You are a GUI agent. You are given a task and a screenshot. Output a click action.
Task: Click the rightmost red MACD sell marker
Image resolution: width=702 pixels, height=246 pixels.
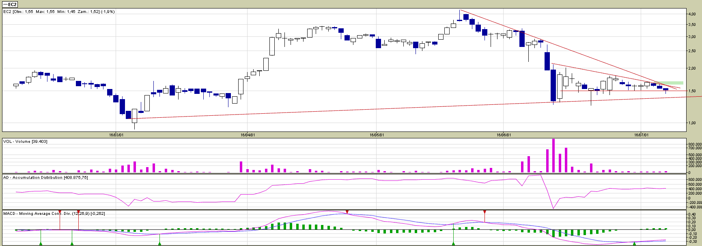point(485,212)
